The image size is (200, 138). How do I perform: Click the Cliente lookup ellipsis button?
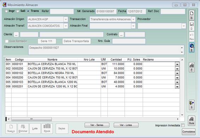pyautogui.click(x=16, y=35)
